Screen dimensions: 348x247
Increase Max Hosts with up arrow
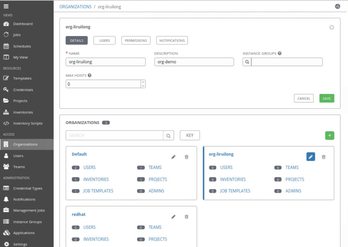coord(143,82)
